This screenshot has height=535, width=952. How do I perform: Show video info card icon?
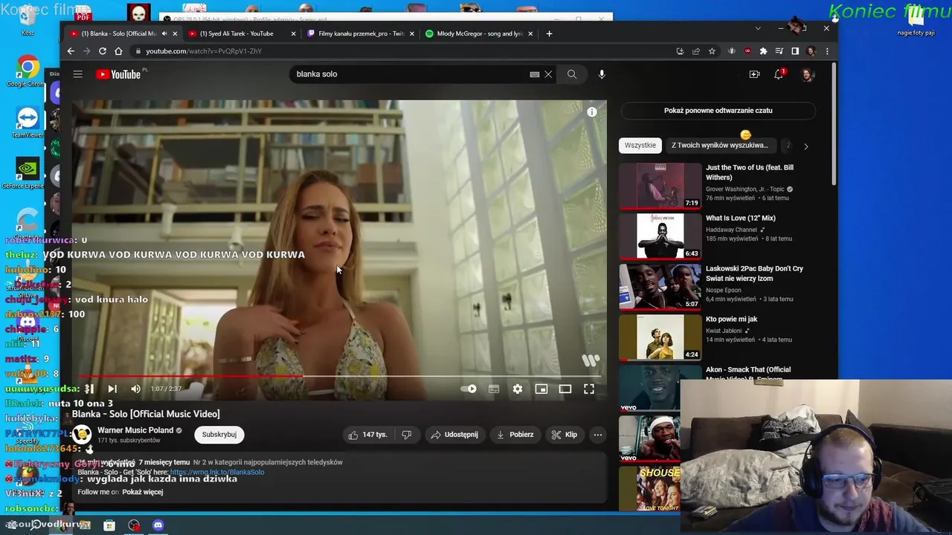(x=592, y=112)
